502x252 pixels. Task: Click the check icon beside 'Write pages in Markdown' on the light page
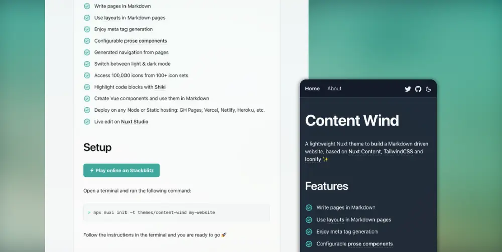[x=87, y=6]
